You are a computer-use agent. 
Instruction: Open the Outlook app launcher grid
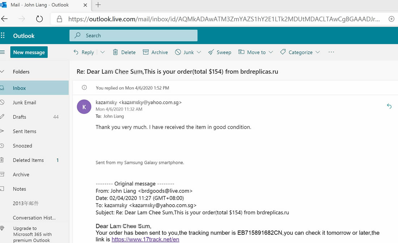click(3, 35)
